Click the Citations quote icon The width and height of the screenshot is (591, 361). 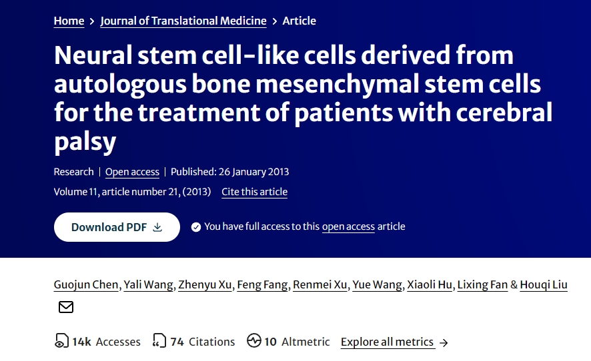[159, 341]
